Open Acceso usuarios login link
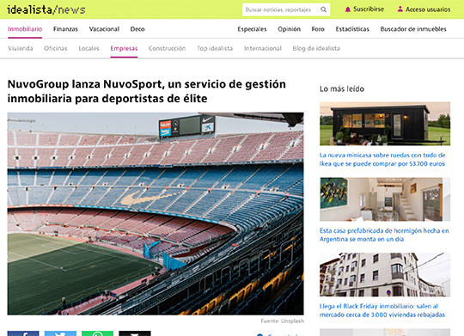The width and height of the screenshot is (464, 336). tap(428, 9)
